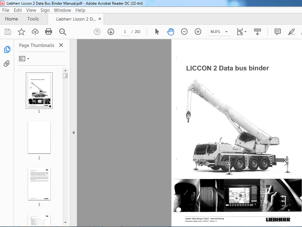Select the Liebherr Liccon 2 D... document tab
The width and height of the screenshot is (302, 227).
pos(76,19)
